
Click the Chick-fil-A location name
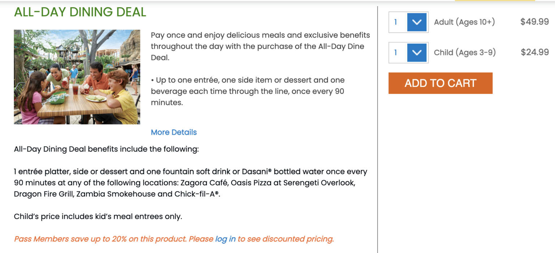pos(197,194)
